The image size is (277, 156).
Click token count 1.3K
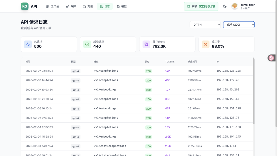(x=168, y=71)
